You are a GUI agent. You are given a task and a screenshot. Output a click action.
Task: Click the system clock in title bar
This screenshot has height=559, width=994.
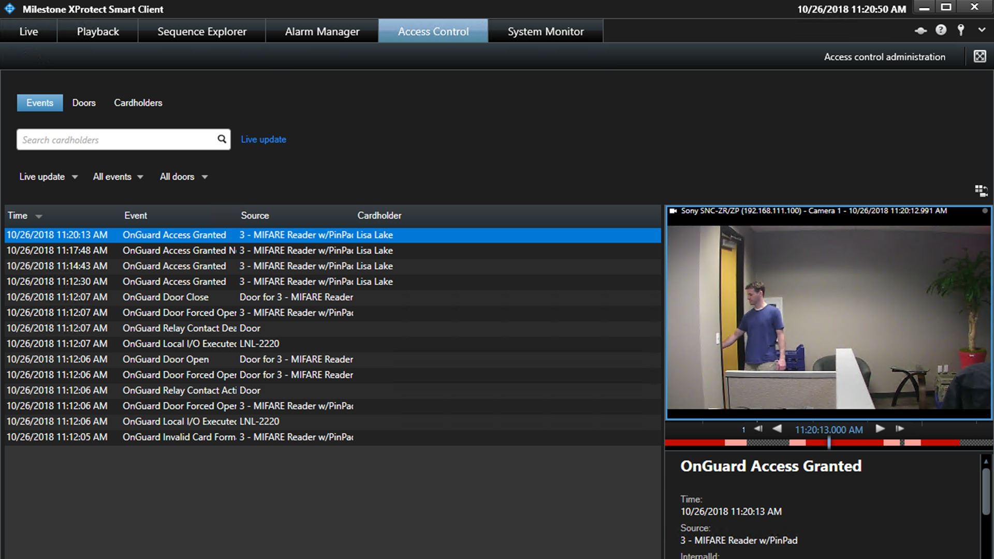tap(851, 9)
